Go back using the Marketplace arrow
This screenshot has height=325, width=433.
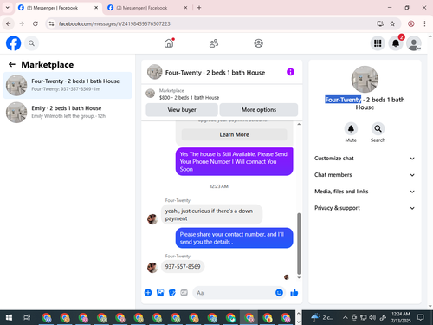12,64
